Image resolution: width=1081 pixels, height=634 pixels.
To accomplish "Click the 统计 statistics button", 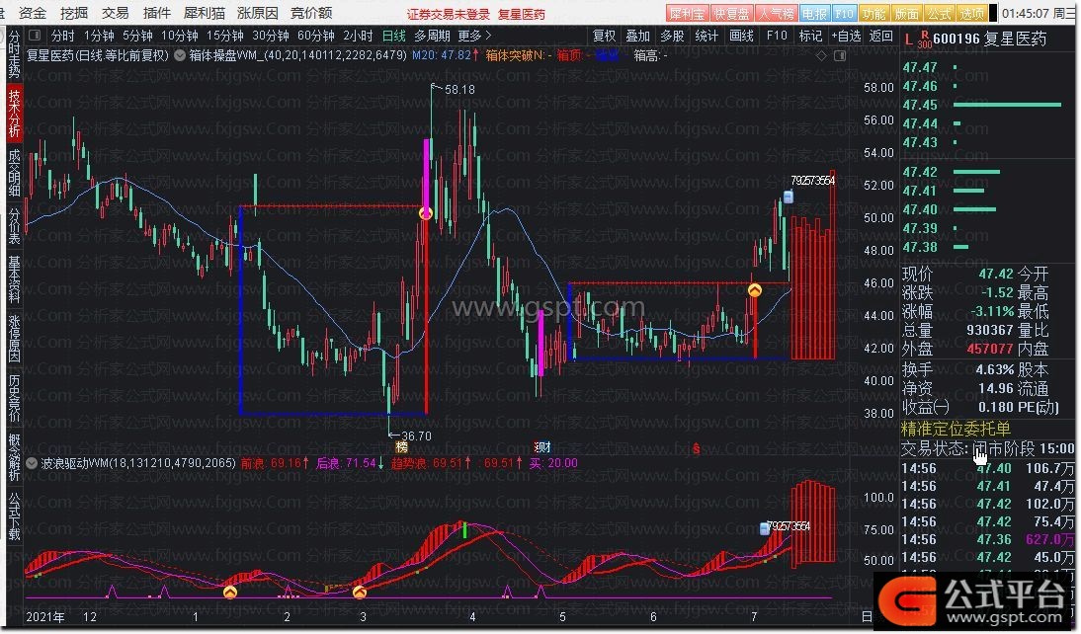I will [x=706, y=36].
